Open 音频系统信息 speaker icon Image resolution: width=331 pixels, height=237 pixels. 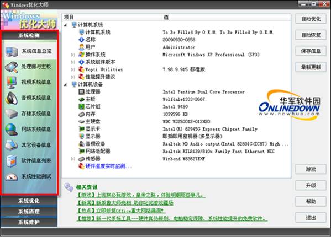[x=12, y=98]
